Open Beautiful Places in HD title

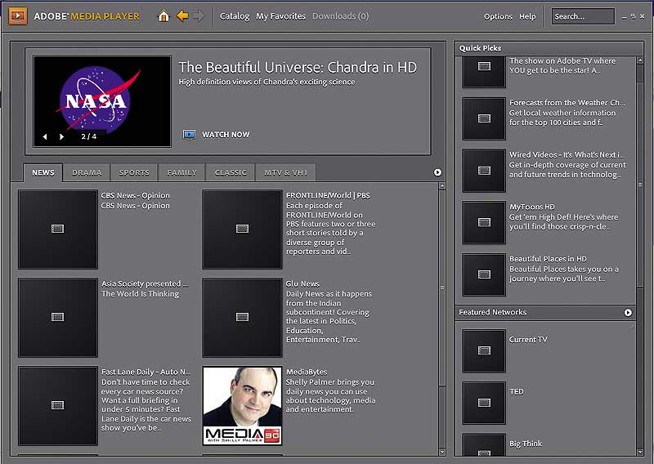pos(548,259)
